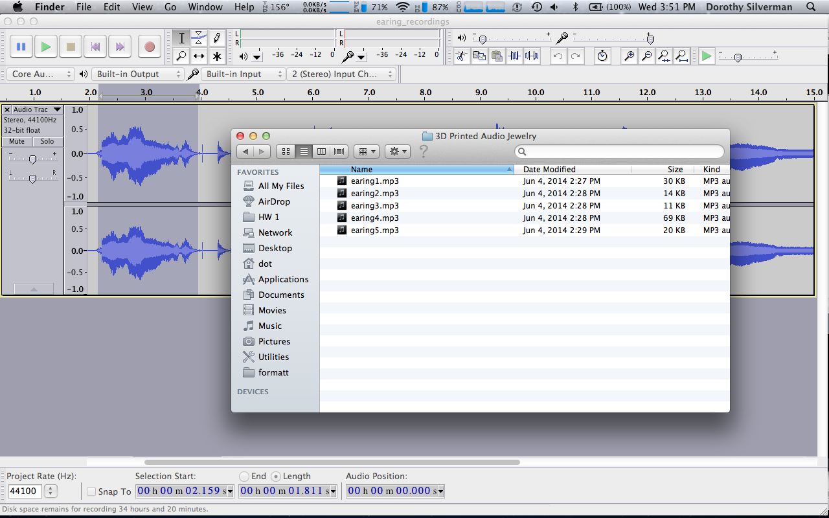
Task: Silence the selected audio
Action: (x=532, y=56)
